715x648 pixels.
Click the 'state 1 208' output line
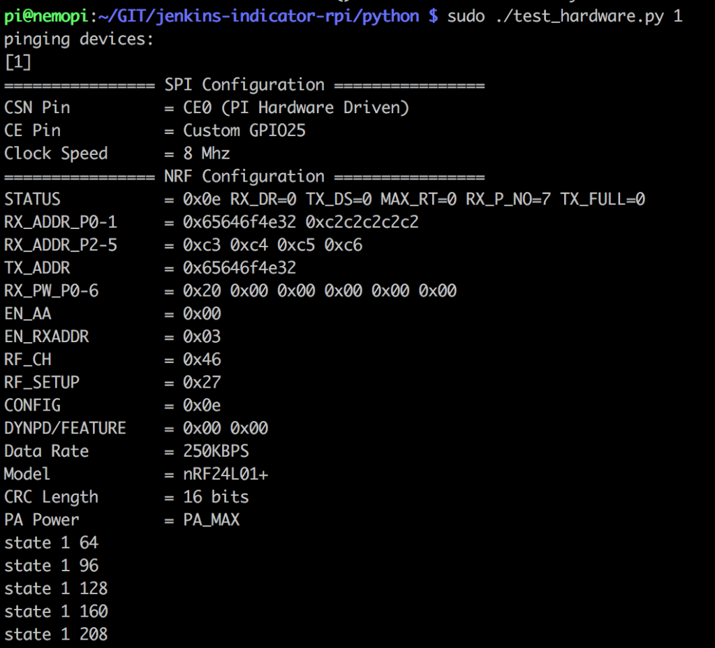[56, 634]
